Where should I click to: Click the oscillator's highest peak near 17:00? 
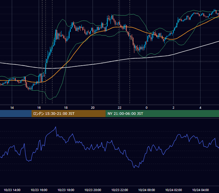[x=56, y=127]
